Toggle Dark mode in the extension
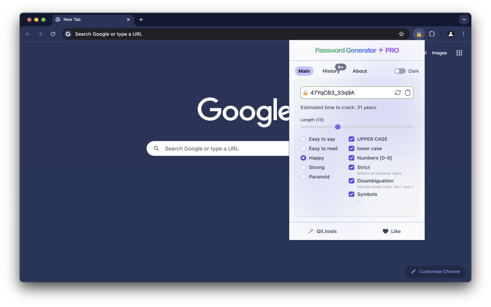The image size is (491, 307). (399, 71)
